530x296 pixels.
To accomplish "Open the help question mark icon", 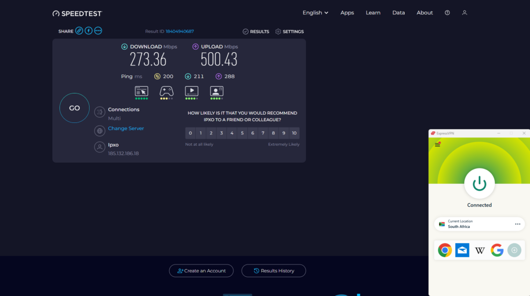I will pyautogui.click(x=447, y=13).
